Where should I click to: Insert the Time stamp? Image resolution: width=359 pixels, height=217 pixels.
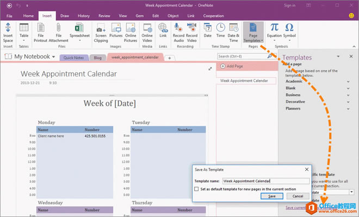coord(220,30)
